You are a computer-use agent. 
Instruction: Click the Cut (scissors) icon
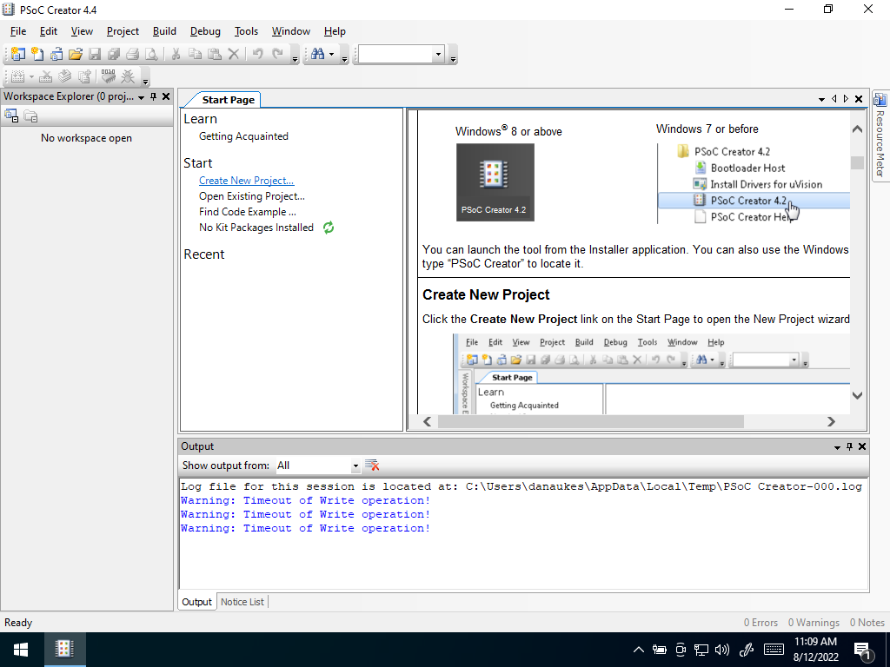(x=176, y=54)
